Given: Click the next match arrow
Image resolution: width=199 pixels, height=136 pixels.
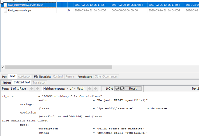Looking at the screenshot, I should [95, 89].
